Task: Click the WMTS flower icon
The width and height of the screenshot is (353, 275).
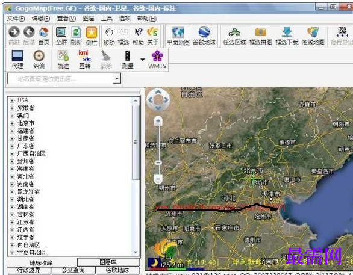Action: pos(157,56)
